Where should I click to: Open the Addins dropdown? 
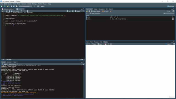tap(43, 6)
